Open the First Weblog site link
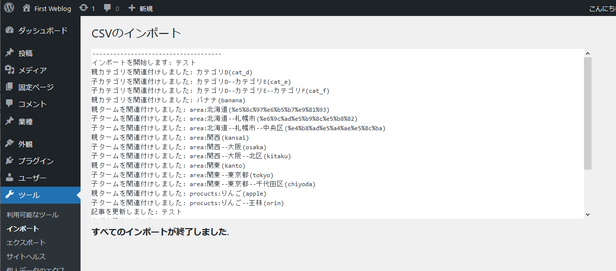This screenshot has width=616, height=271. [x=53, y=8]
